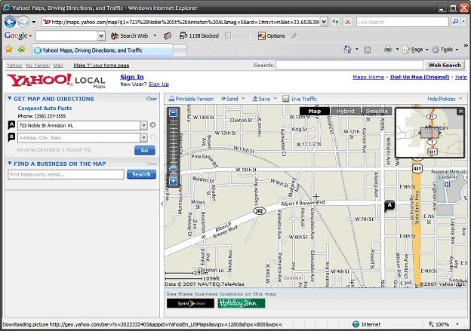Click the Printable Version icon link
Viewport: 471px width, 331px height.
pyautogui.click(x=191, y=99)
